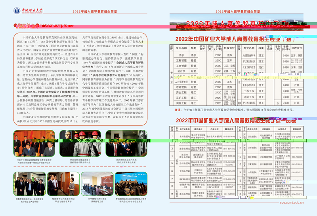
Task: Click caption under the 2019 annual meeting photo
Action: click(x=131, y=200)
